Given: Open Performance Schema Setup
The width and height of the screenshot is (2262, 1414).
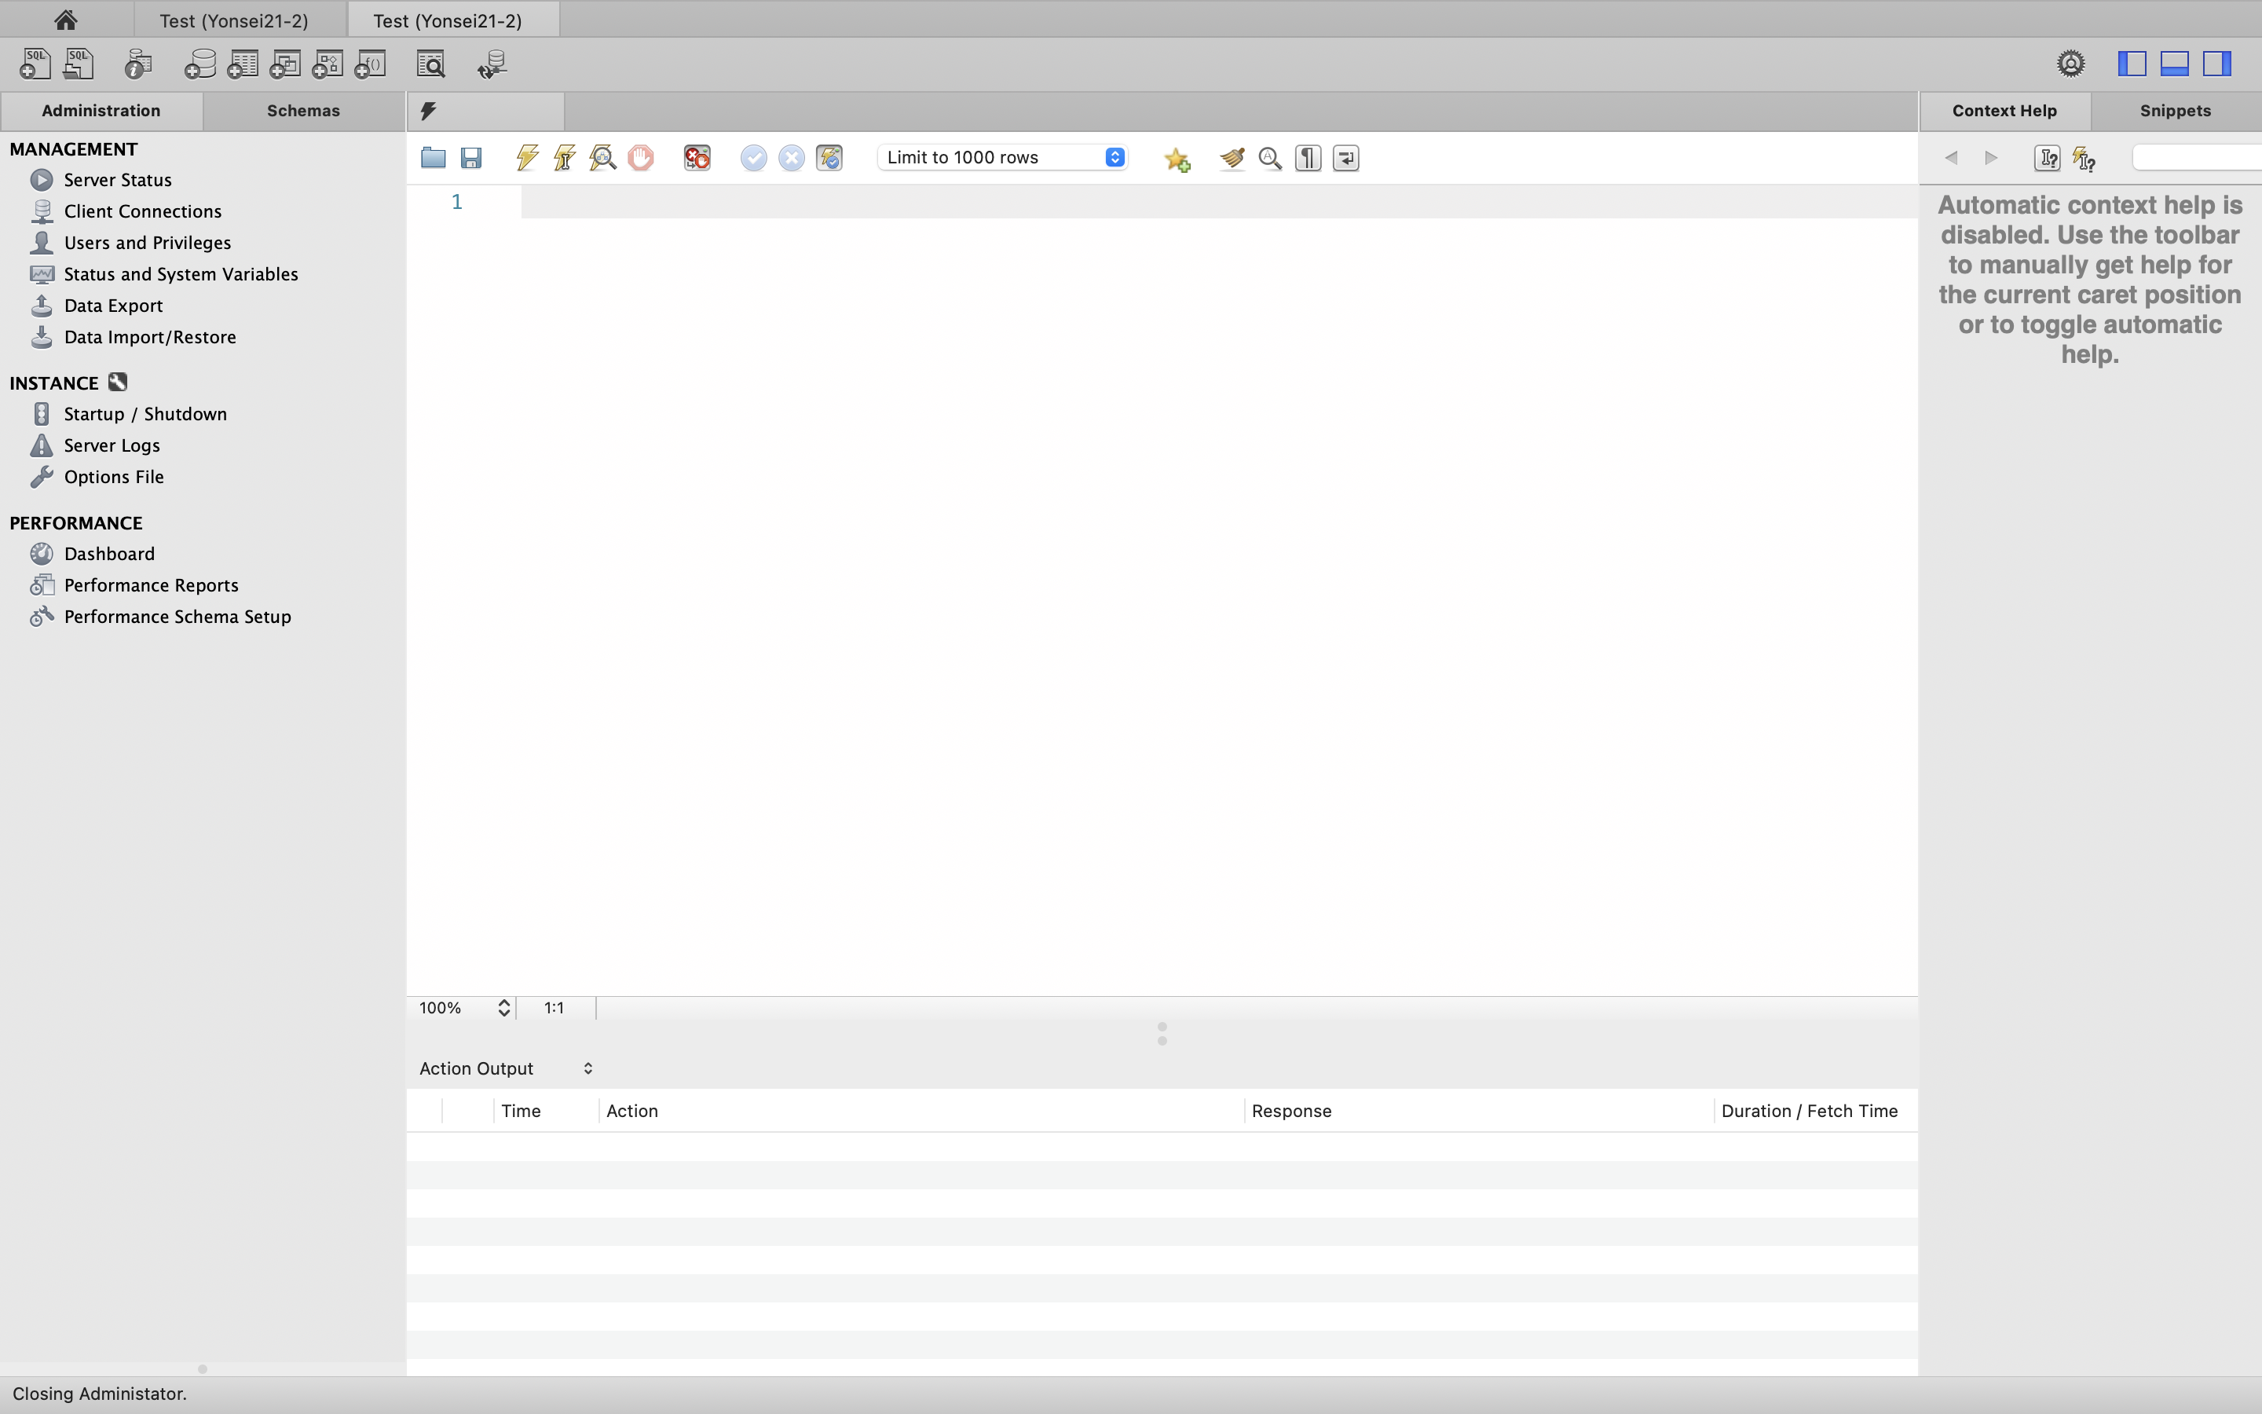Looking at the screenshot, I should click(x=178, y=617).
